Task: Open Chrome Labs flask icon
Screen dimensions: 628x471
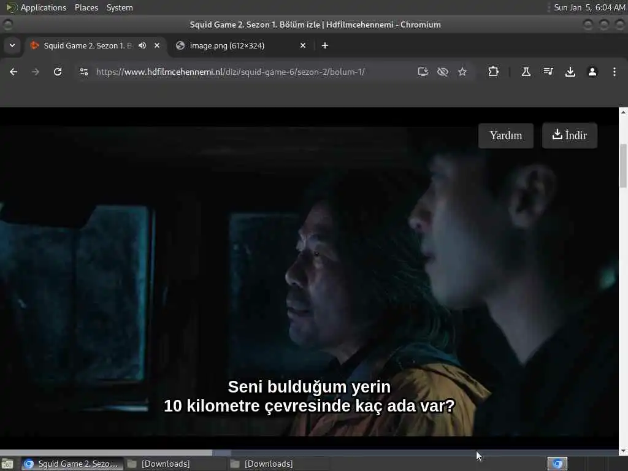Action: tap(526, 72)
